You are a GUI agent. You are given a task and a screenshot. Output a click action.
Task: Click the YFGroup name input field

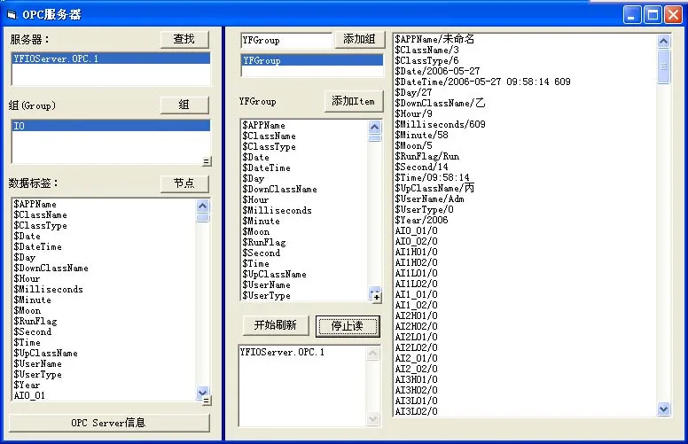coord(286,41)
